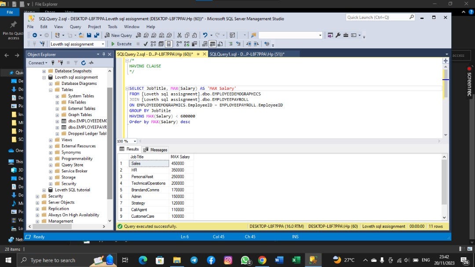Collapse the Loveth sql assisgnment database node
475x267 pixels.
pos(44,77)
